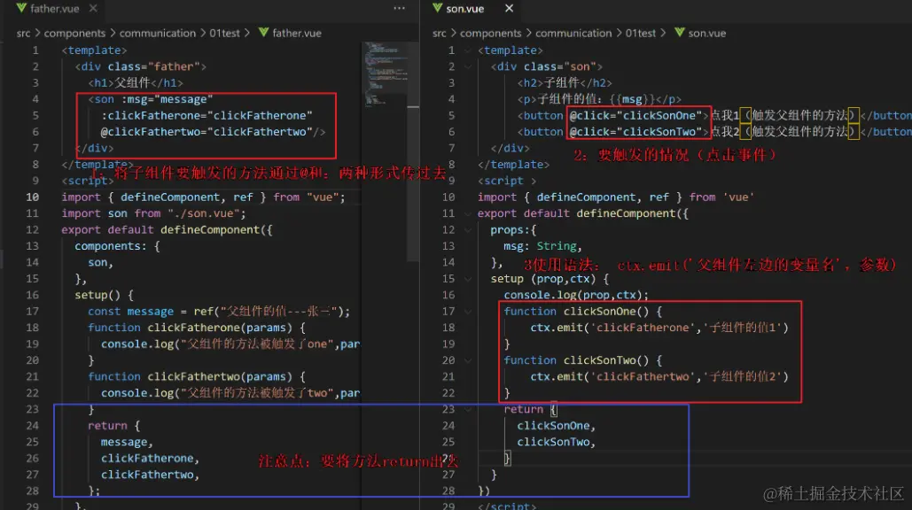
Task: Open 'src' breadcrumb in son.vue pane
Action: [439, 33]
